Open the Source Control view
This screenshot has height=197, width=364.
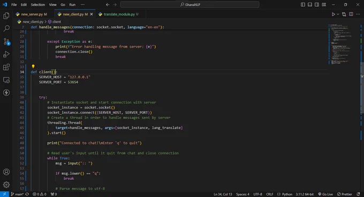[x=6, y=42]
